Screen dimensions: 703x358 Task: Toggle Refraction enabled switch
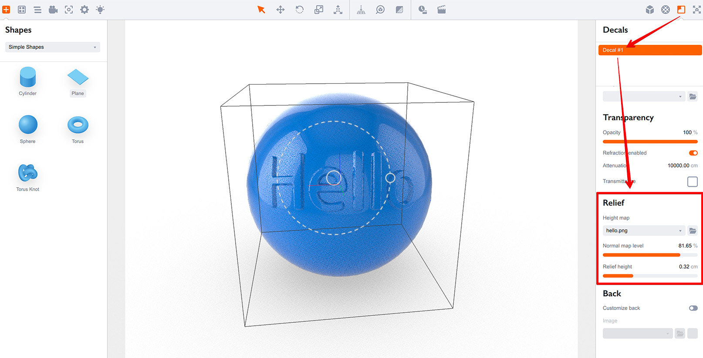tap(693, 153)
